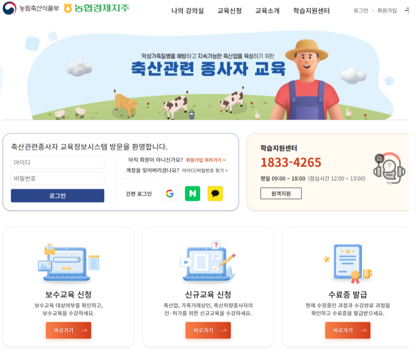This screenshot has height=354, width=416.
Task: Click the headset support icon
Action: [x=389, y=168]
